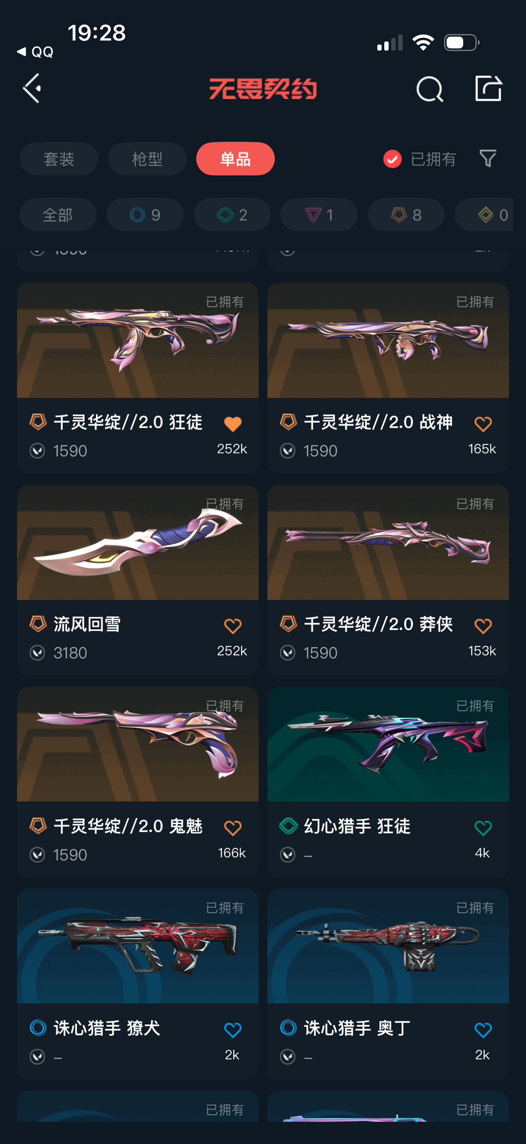Filter by green tier with 2 items
Screen dimensions: 526x1144
(x=232, y=214)
